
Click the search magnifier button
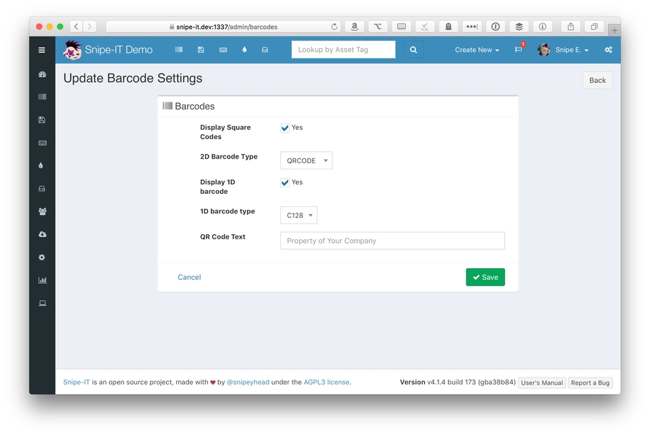[x=413, y=50]
